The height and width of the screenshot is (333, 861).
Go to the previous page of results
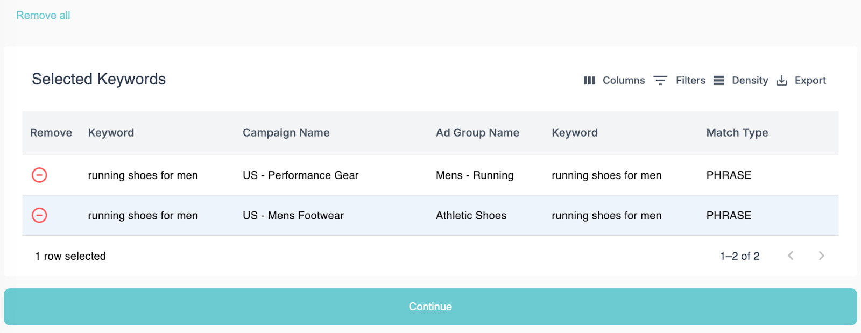(x=791, y=256)
